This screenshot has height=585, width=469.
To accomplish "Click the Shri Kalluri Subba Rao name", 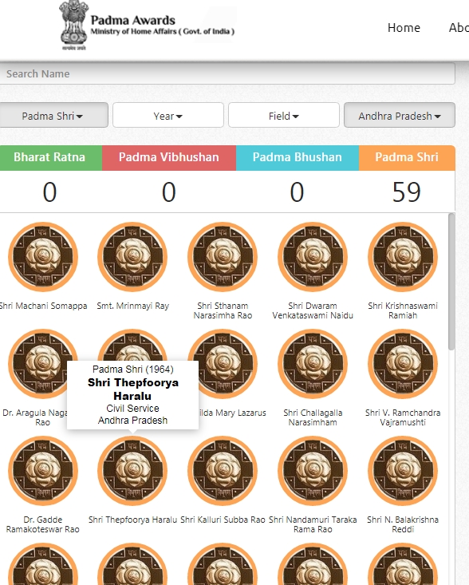I will tap(223, 520).
